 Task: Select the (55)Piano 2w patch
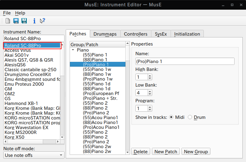98,146
